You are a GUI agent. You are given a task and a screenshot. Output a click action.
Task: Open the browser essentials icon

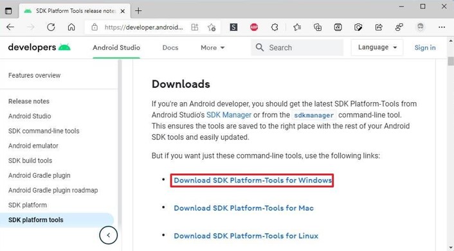(358, 27)
